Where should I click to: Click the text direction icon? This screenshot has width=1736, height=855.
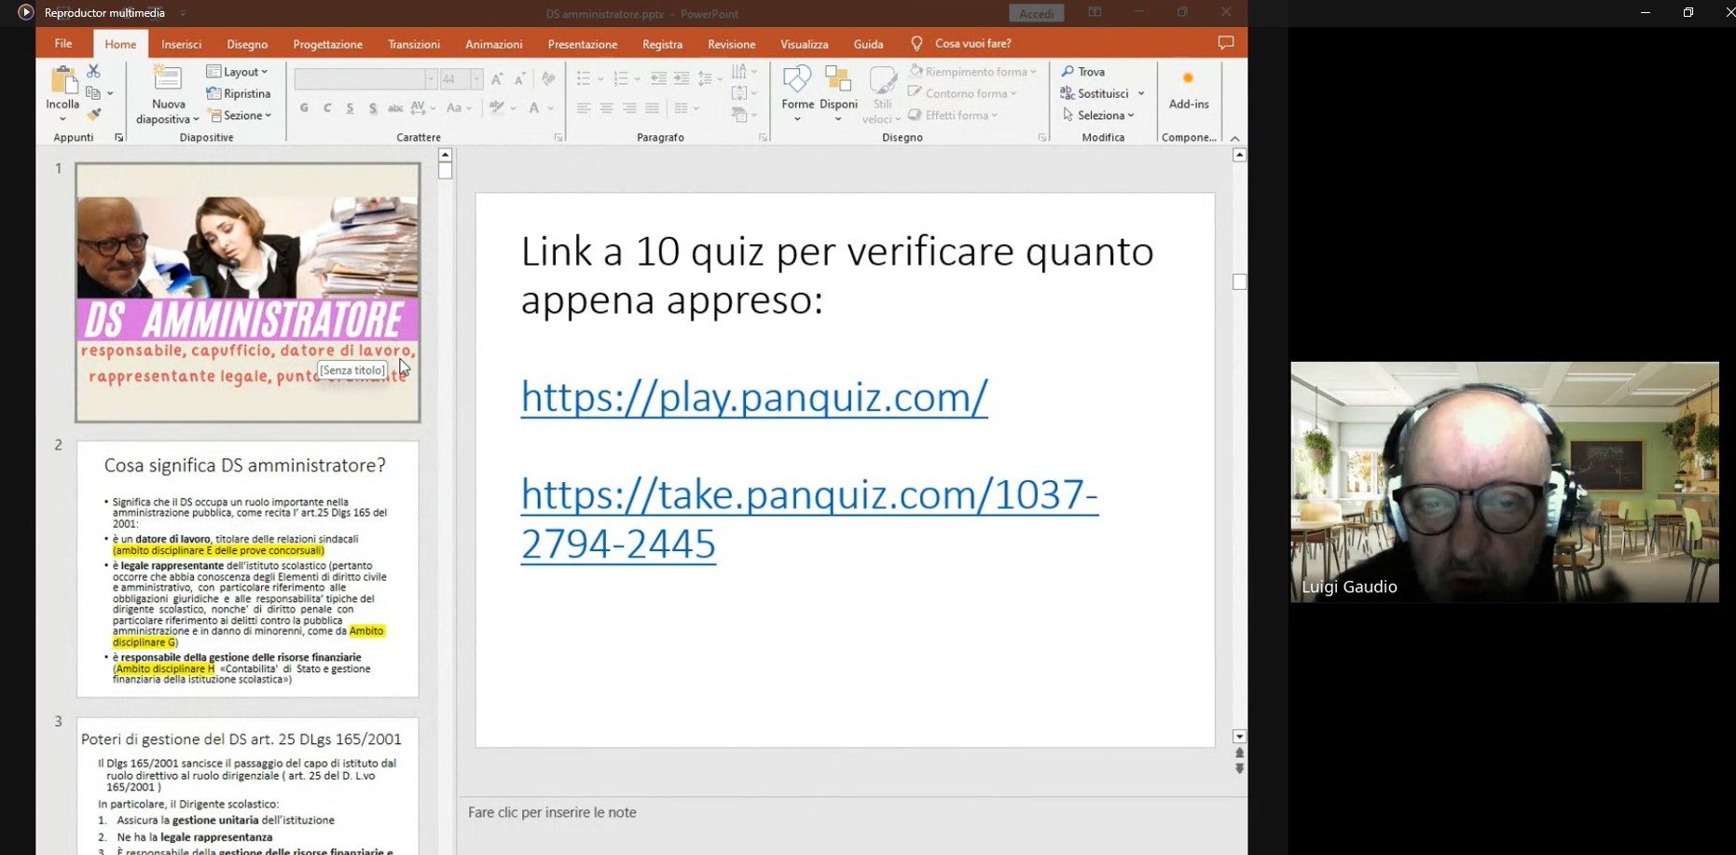739,71
